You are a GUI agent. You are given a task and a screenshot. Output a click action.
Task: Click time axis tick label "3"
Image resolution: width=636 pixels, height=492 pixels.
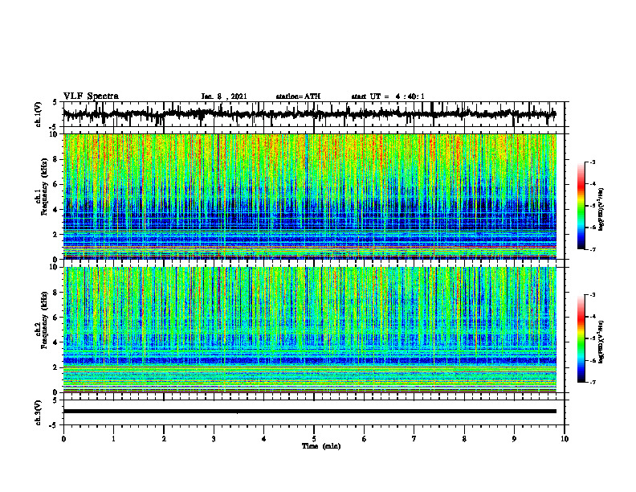tap(214, 439)
